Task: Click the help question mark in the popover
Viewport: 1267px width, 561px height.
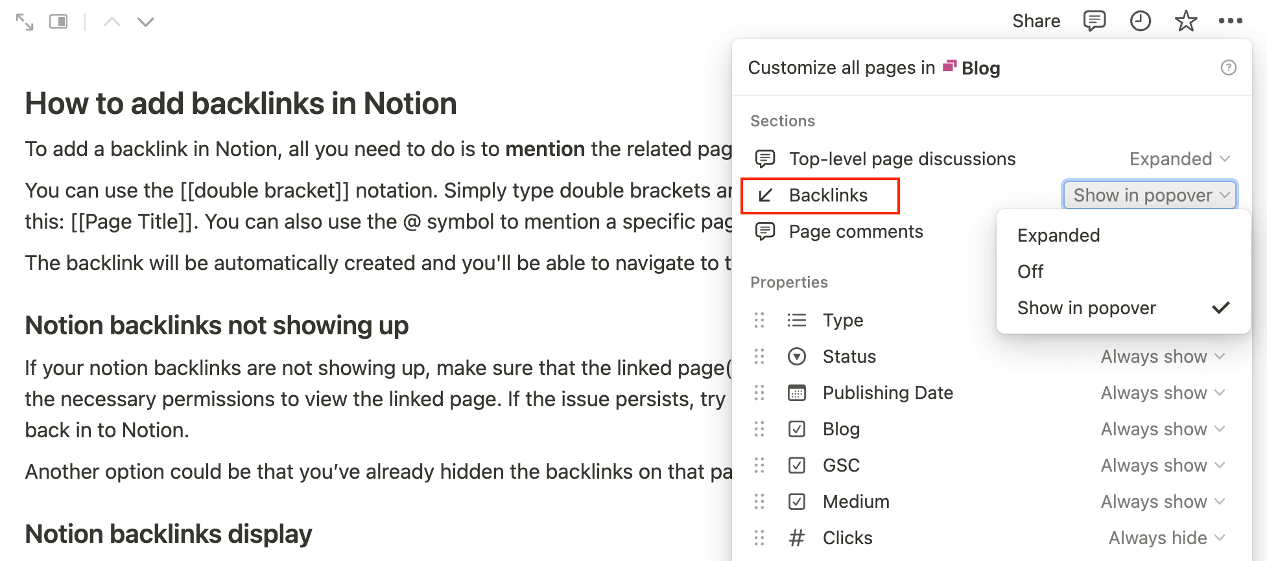Action: (x=1229, y=67)
